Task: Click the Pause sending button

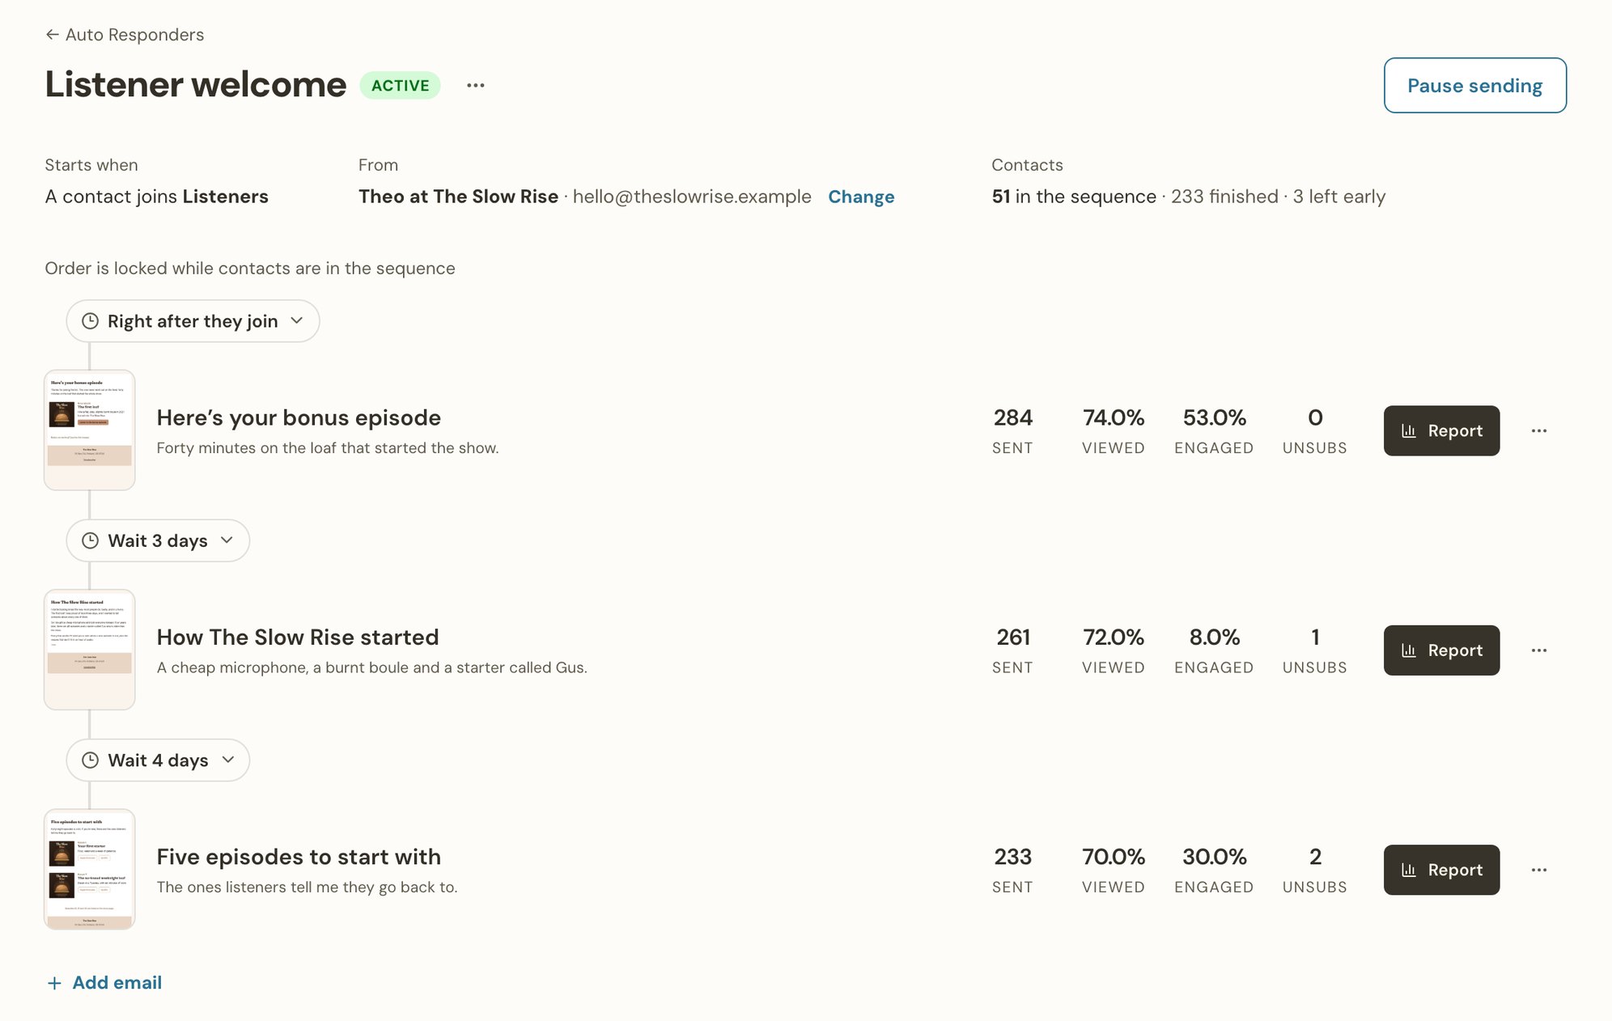Action: tap(1474, 85)
